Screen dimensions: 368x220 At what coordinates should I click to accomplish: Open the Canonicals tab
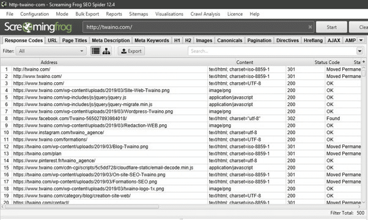229,40
